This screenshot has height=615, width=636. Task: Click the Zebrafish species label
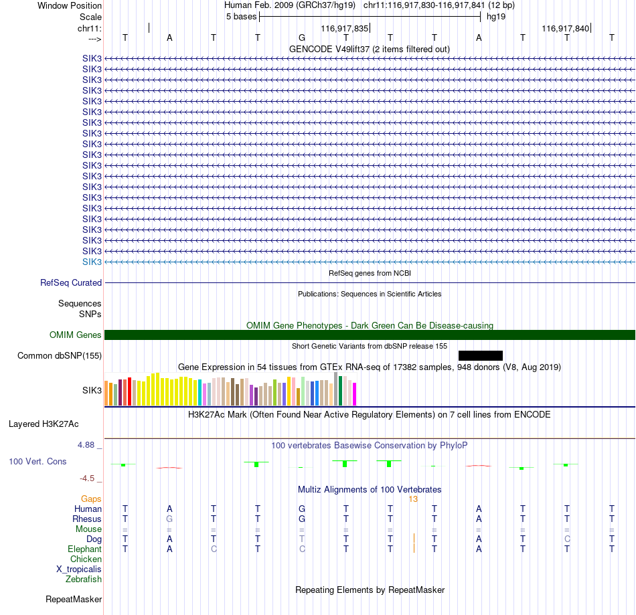tap(84, 580)
